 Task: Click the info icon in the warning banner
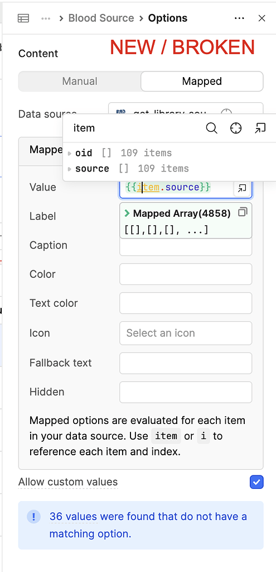(x=34, y=517)
